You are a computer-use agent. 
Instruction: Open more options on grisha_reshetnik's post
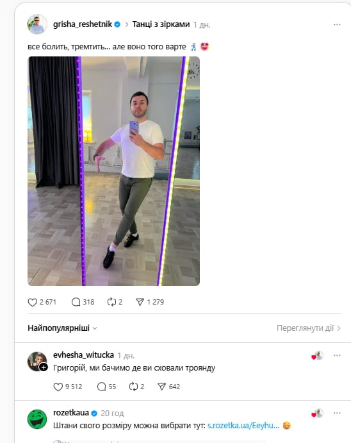point(337,24)
